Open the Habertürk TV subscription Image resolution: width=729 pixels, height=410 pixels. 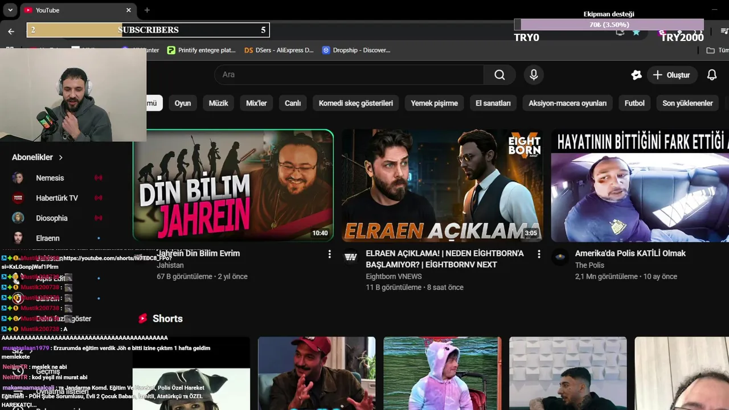(57, 198)
